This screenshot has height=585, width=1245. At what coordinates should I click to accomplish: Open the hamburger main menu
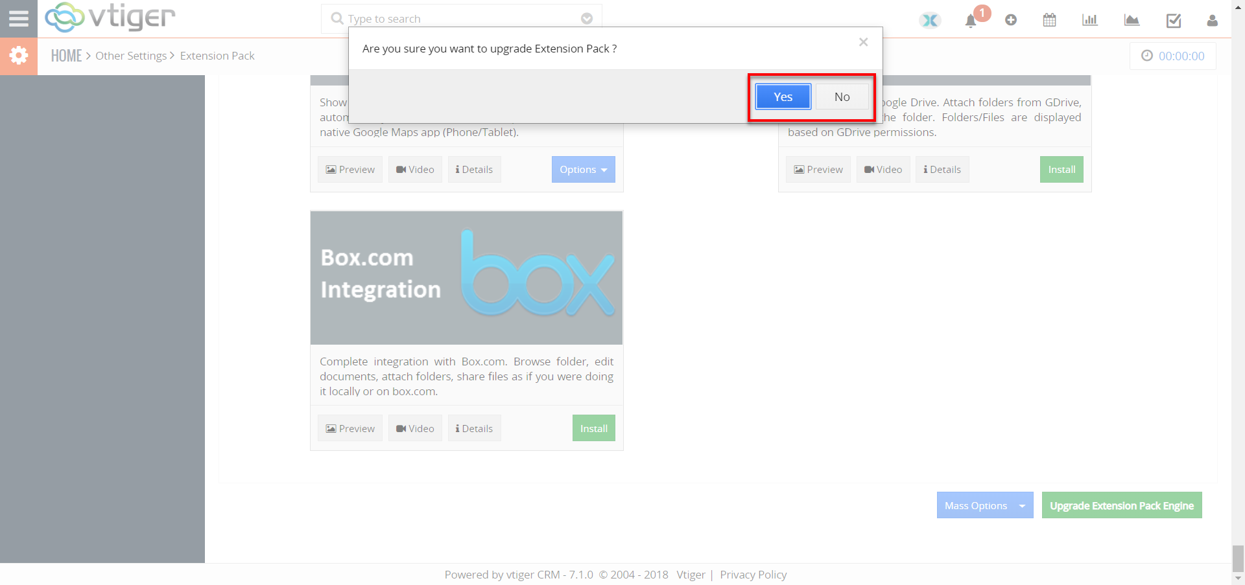click(18, 19)
